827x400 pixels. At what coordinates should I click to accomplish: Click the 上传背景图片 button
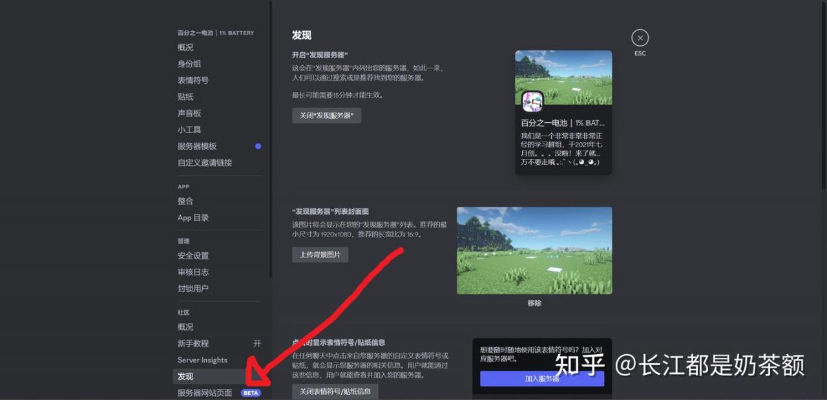point(320,255)
